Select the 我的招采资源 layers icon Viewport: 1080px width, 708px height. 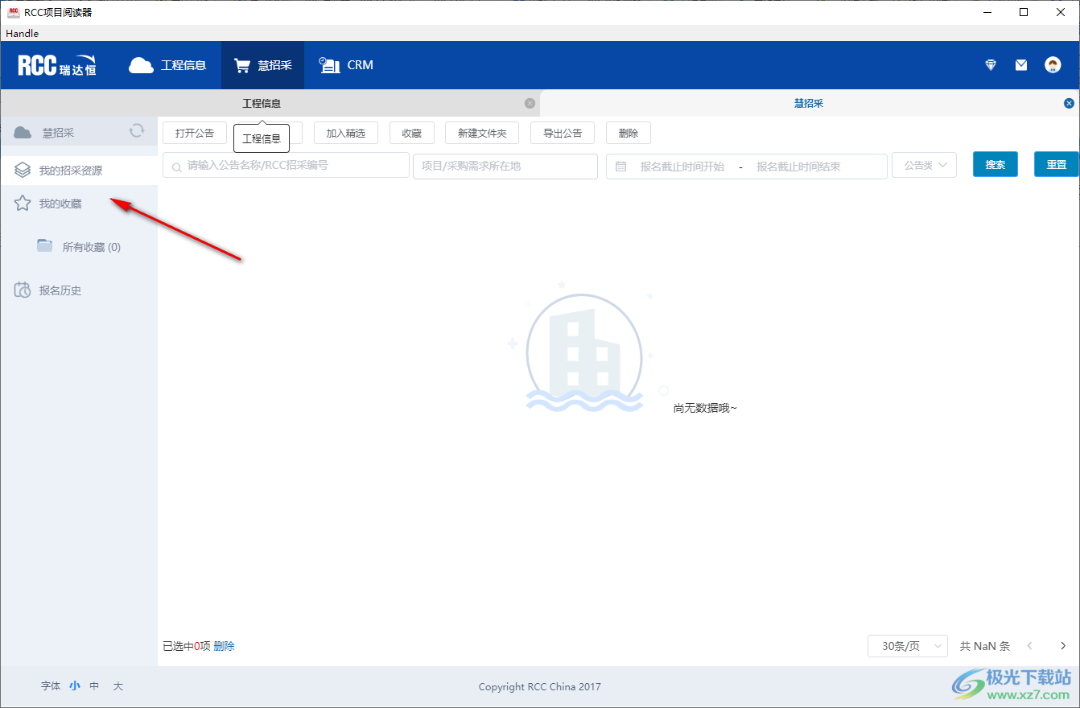pyautogui.click(x=23, y=169)
